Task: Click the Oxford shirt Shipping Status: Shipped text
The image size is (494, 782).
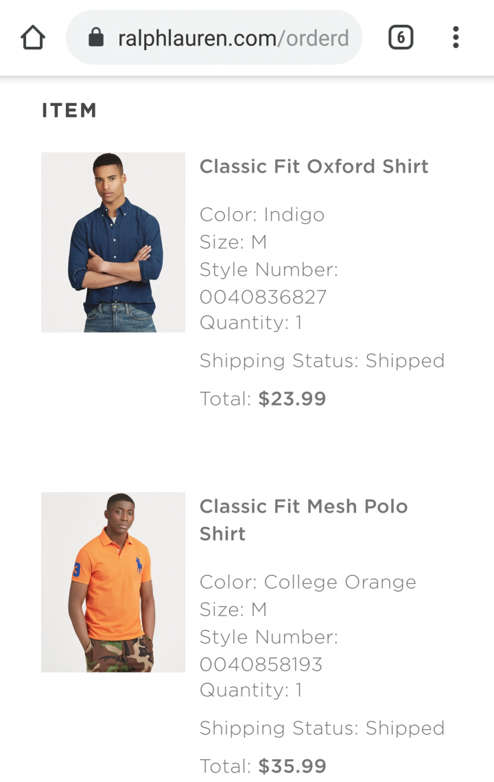Action: [322, 361]
